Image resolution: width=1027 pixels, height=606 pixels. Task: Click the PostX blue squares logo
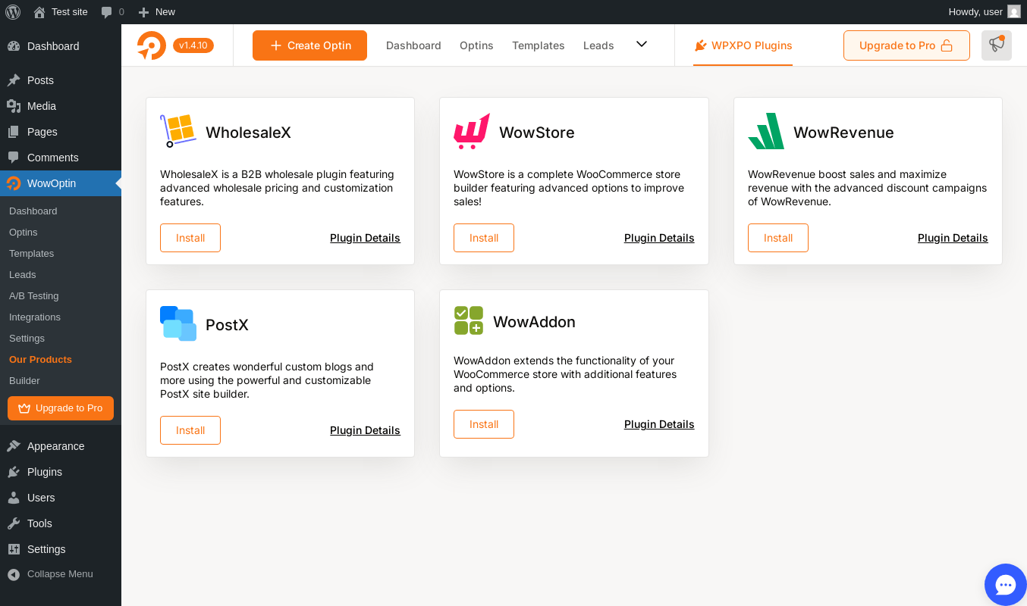click(x=178, y=323)
